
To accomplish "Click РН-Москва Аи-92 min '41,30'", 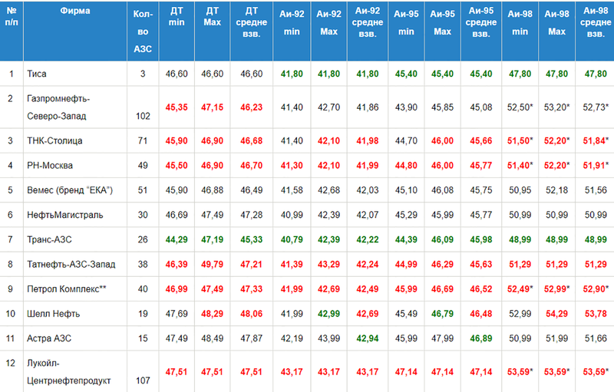I will (x=292, y=166).
